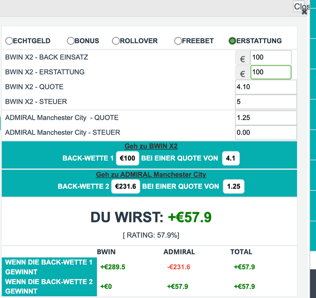The width and height of the screenshot is (316, 298).
Task: Select the BONUS radio option
Action: [x=71, y=41]
